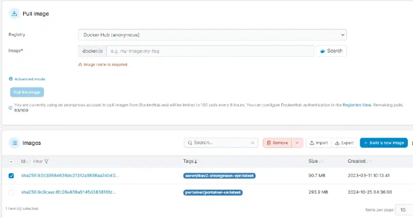
Task: Click the Search Docker Hub button
Action: point(331,51)
